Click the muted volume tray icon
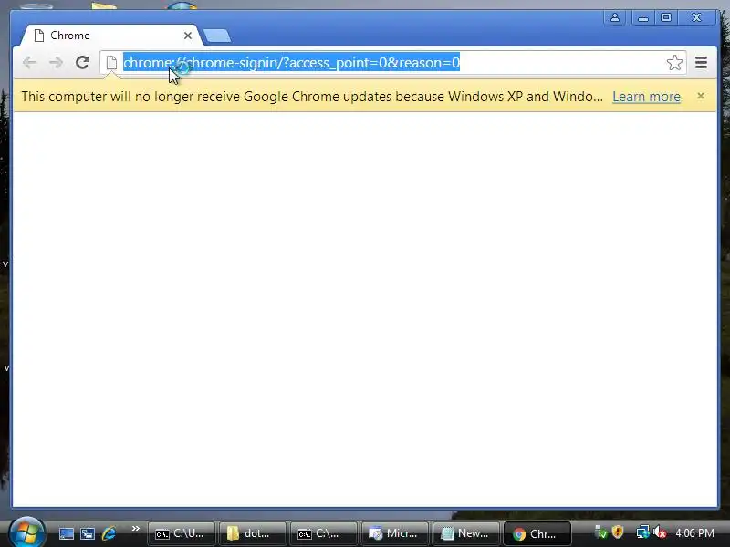The width and height of the screenshot is (730, 547). pyautogui.click(x=660, y=532)
